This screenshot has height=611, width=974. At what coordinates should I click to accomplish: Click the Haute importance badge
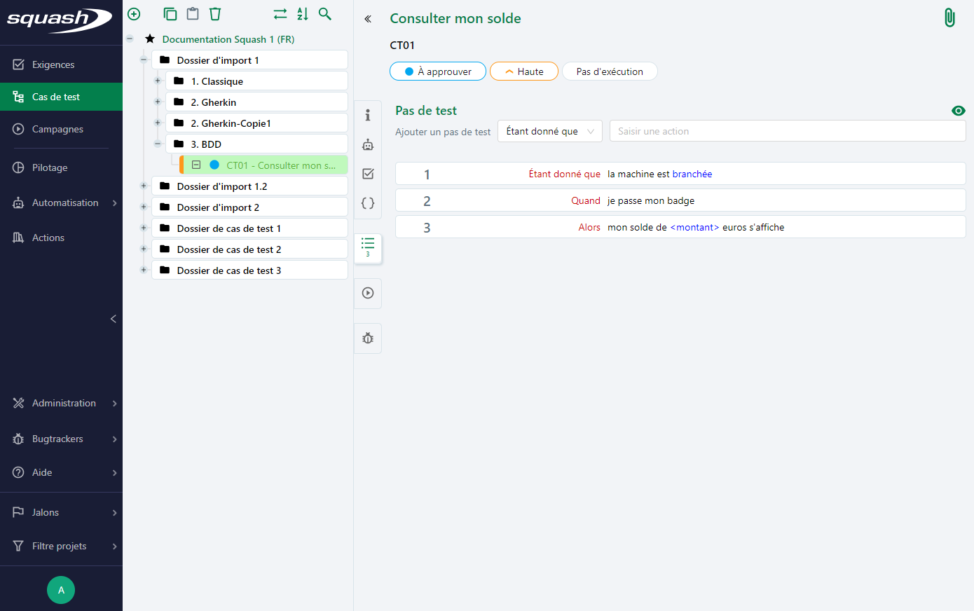[523, 71]
